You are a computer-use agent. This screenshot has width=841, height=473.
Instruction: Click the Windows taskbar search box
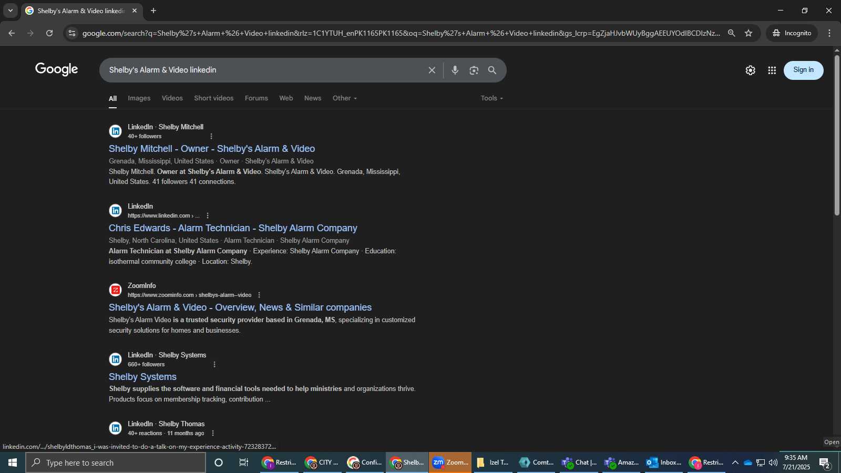coord(116,462)
